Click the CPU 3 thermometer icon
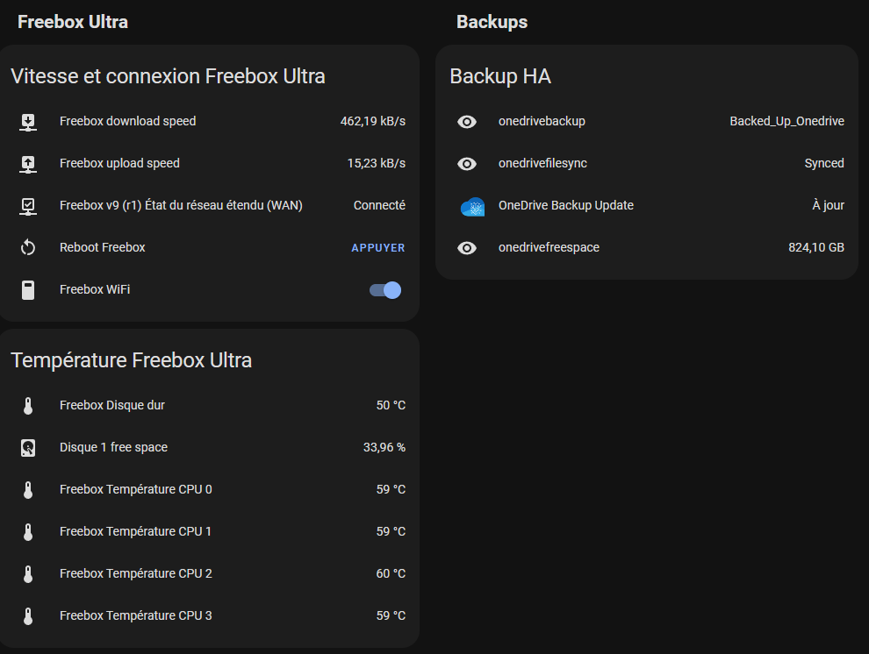This screenshot has width=869, height=654. 28,615
